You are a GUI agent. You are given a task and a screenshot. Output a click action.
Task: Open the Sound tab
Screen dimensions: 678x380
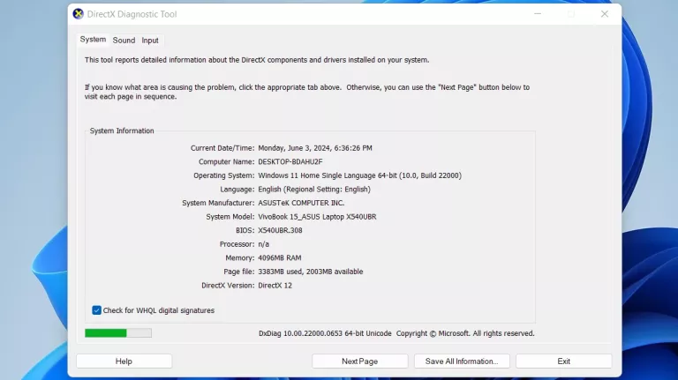[x=124, y=41]
